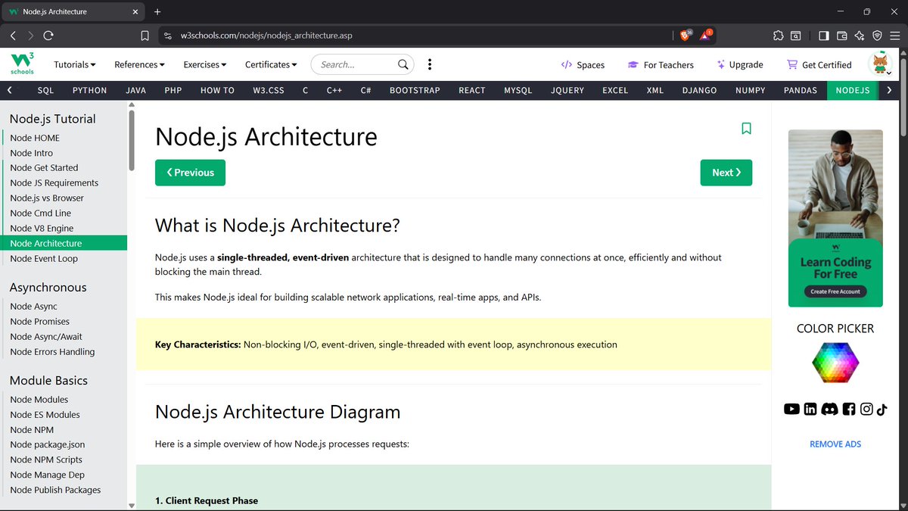Screen dimensions: 908x511
Task: Click the search magnifier icon
Action: click(x=403, y=64)
